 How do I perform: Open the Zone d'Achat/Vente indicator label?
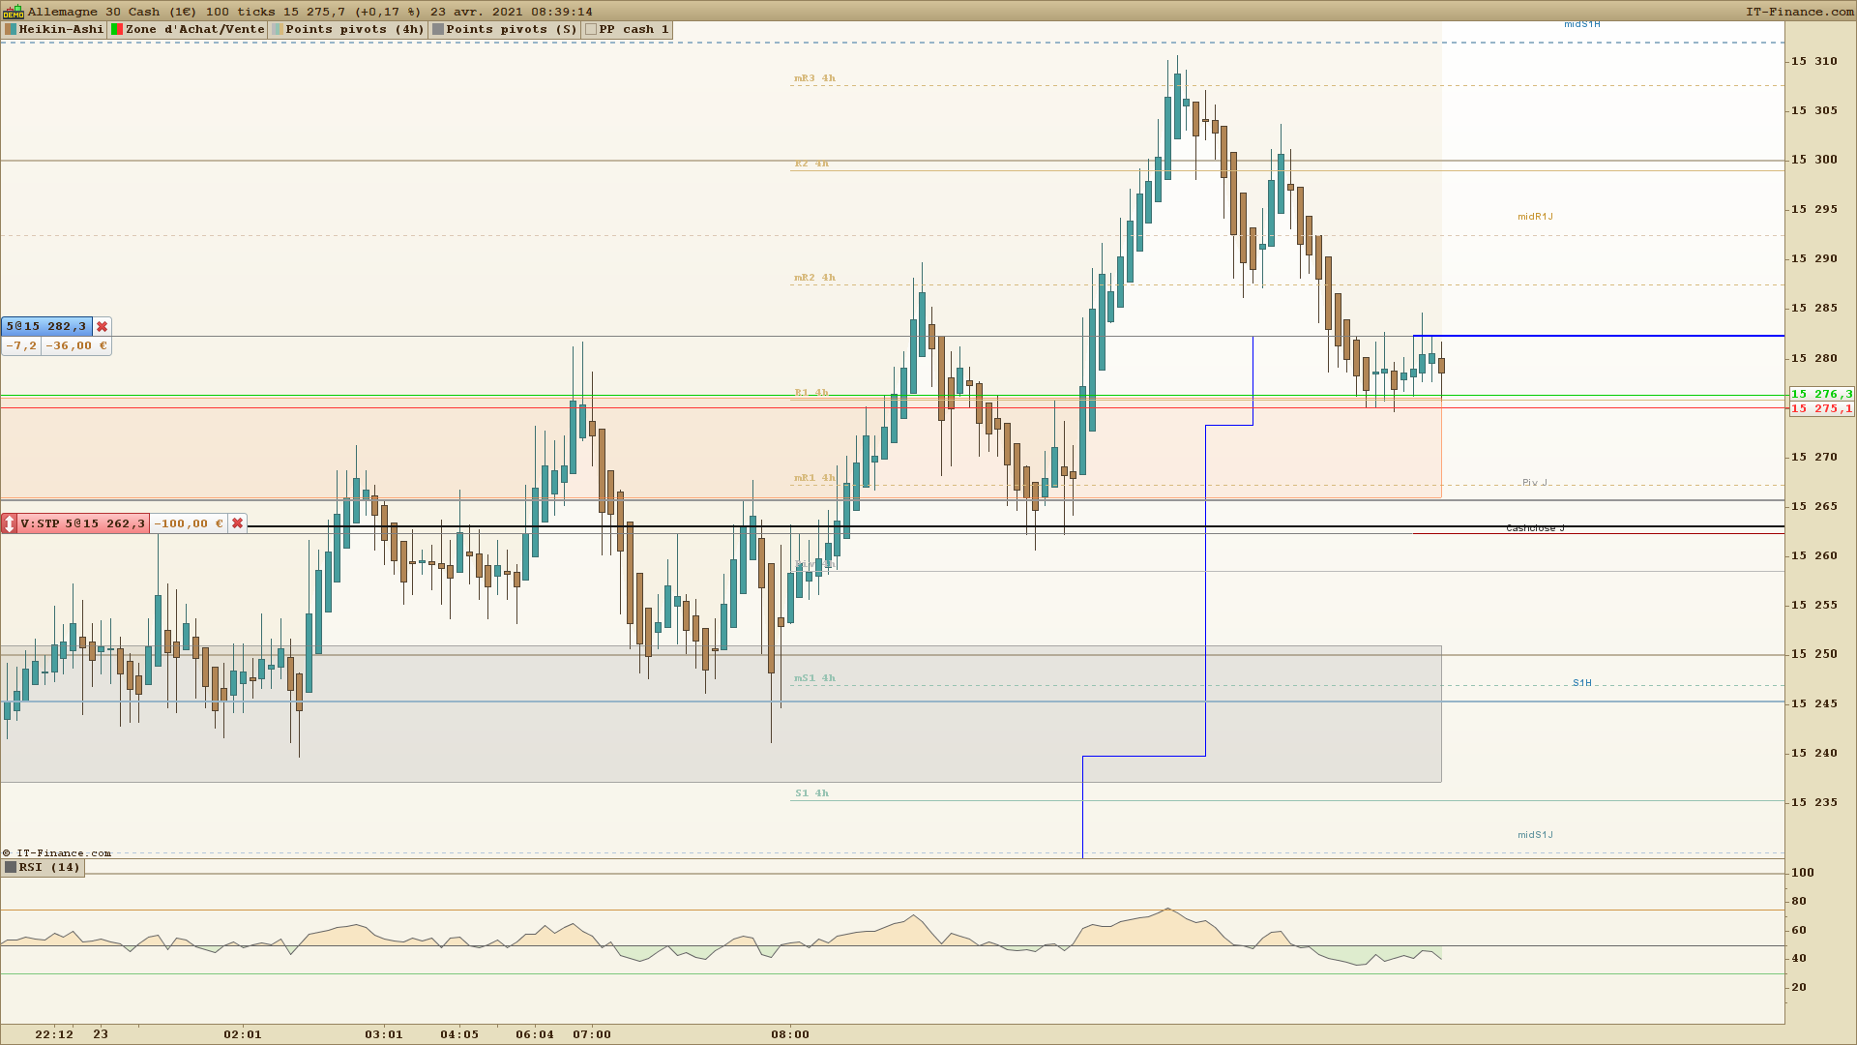point(194,30)
